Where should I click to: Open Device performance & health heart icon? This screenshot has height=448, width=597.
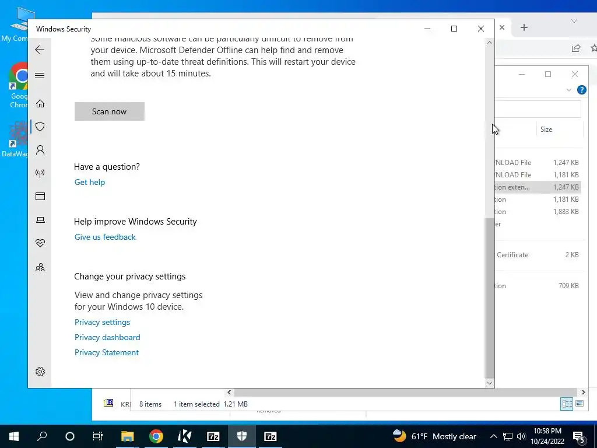[40, 243]
